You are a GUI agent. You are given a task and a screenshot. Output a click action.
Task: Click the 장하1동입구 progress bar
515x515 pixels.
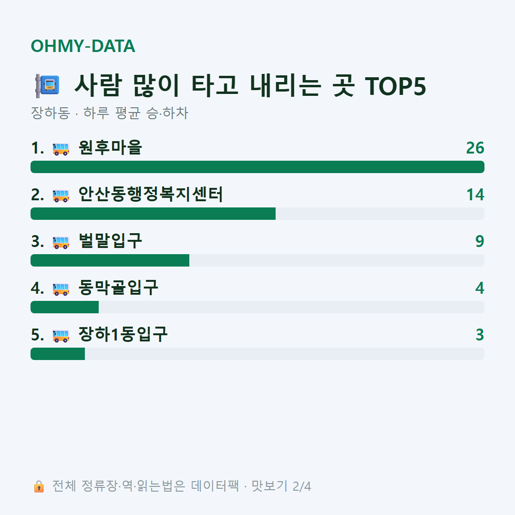tap(257, 354)
